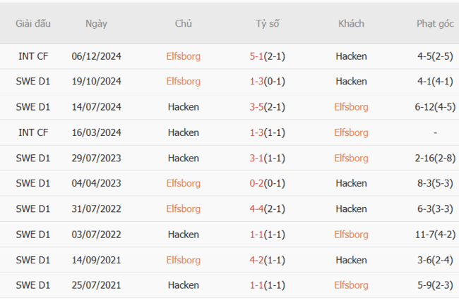This screenshot has width=459, height=300.
Task: Click the "Ngày" column header
Action: [96, 23]
